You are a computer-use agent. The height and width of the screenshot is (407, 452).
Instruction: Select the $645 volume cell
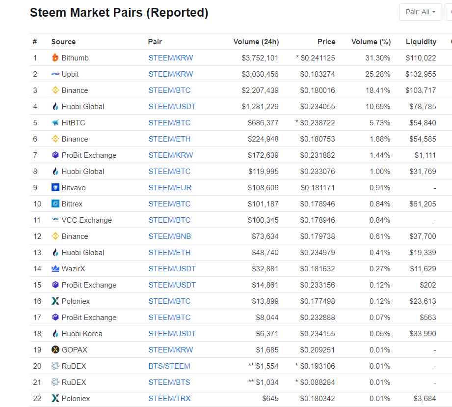click(270, 398)
